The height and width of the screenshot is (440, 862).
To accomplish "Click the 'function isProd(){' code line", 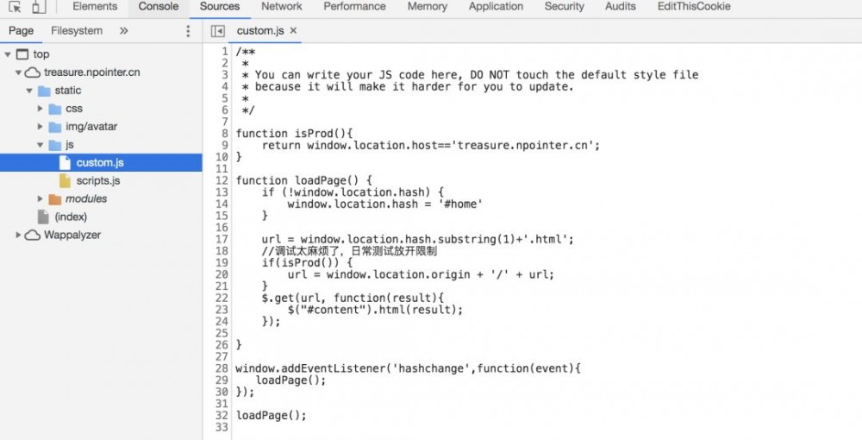I will coord(294,134).
